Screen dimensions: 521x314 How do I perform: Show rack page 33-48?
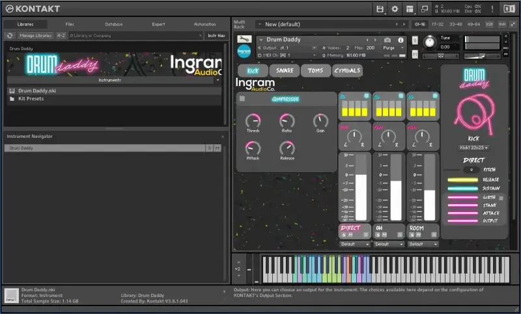click(455, 24)
